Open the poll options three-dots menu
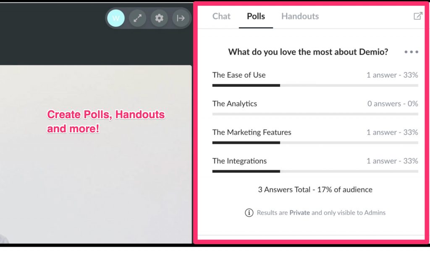This screenshot has width=430, height=253. pos(412,52)
